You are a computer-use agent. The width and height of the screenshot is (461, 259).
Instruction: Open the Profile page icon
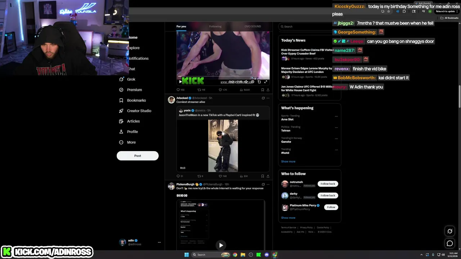click(121, 132)
